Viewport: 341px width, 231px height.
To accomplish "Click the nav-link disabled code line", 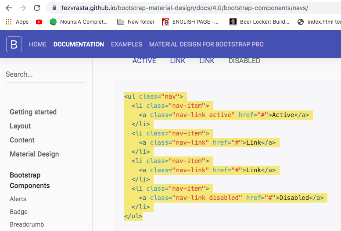I will coord(231,198).
